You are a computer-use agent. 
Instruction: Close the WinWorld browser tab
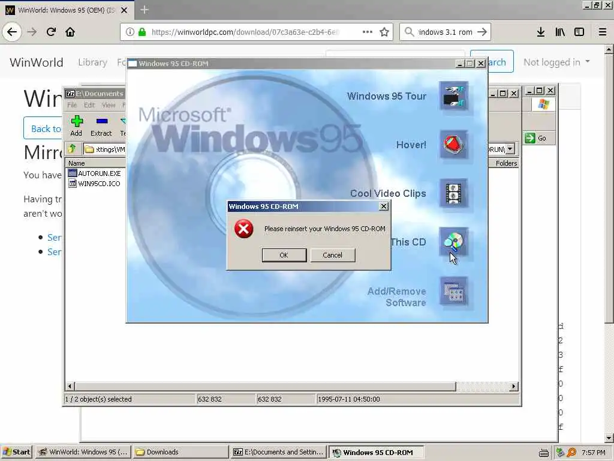(124, 10)
